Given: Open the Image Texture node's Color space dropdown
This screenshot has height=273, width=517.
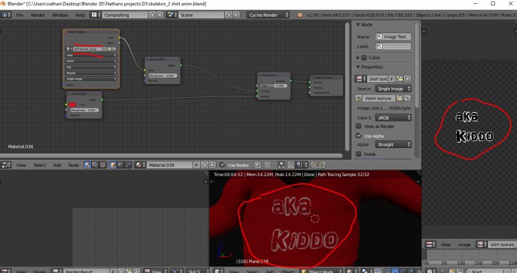Looking at the screenshot, I should 90,55.
